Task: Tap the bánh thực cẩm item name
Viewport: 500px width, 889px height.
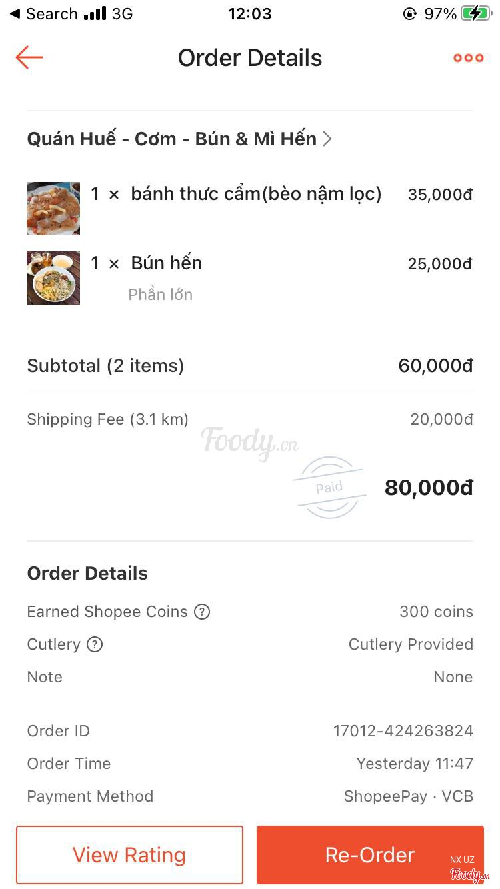Action: [x=256, y=194]
